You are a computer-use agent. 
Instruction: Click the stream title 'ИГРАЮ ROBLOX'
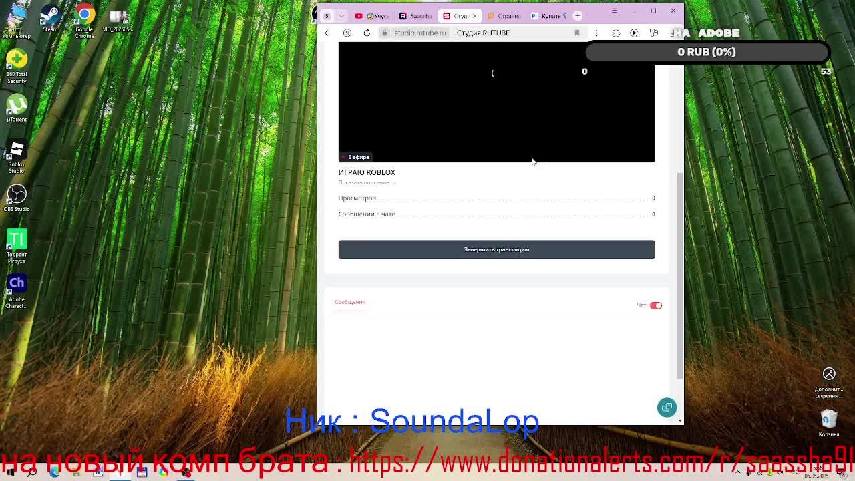click(367, 172)
